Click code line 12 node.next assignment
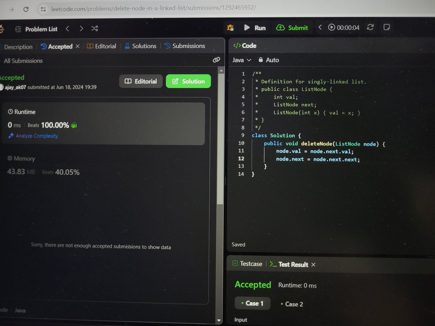Image resolution: width=435 pixels, height=326 pixels. tap(318, 159)
